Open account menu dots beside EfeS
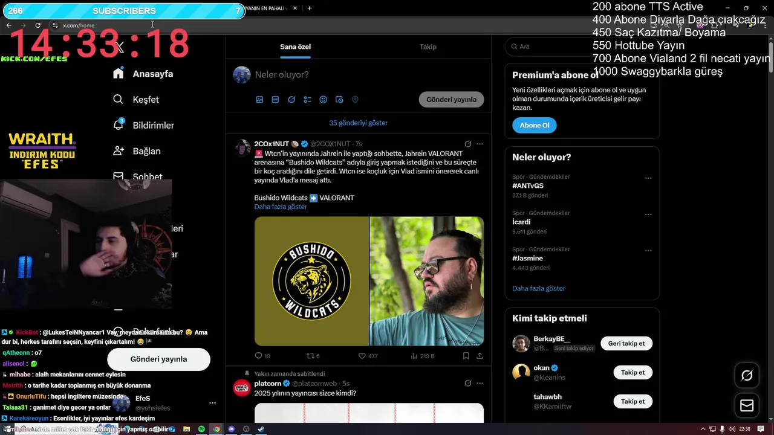774x435 pixels. tap(212, 403)
